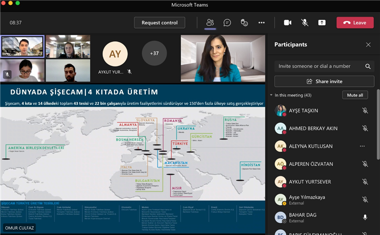Click the Share invite button

(324, 81)
